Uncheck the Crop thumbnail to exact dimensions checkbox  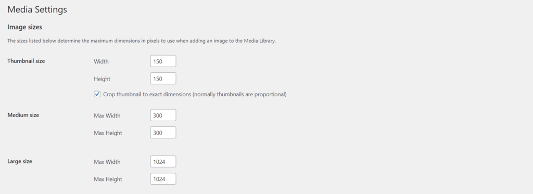[x=97, y=94]
